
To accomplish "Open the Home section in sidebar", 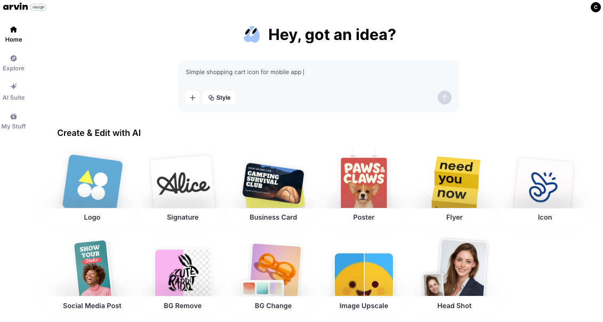I will (x=13, y=34).
